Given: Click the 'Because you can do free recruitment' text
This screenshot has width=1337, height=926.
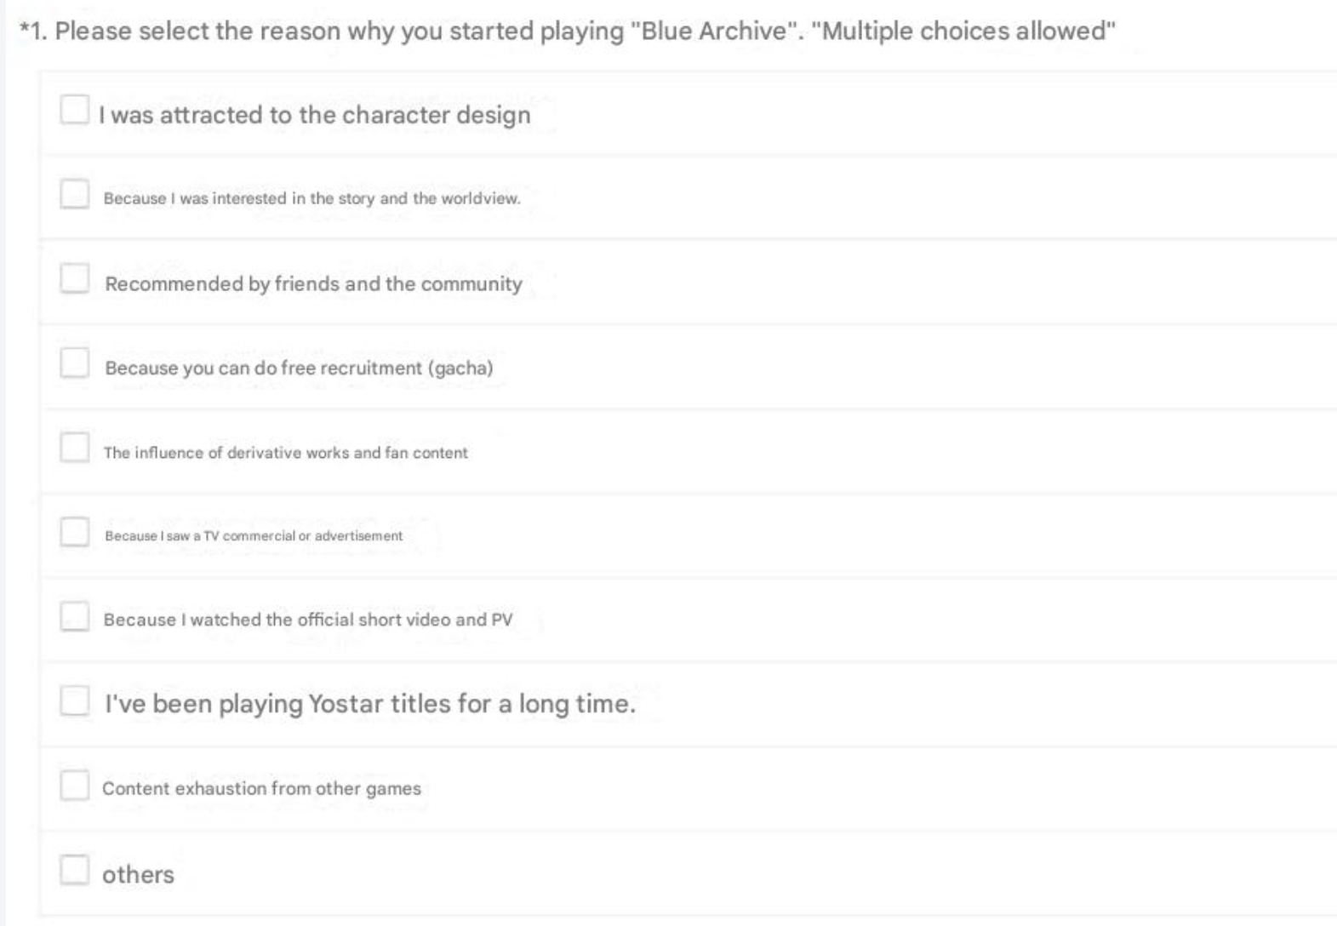Looking at the screenshot, I should 299,368.
